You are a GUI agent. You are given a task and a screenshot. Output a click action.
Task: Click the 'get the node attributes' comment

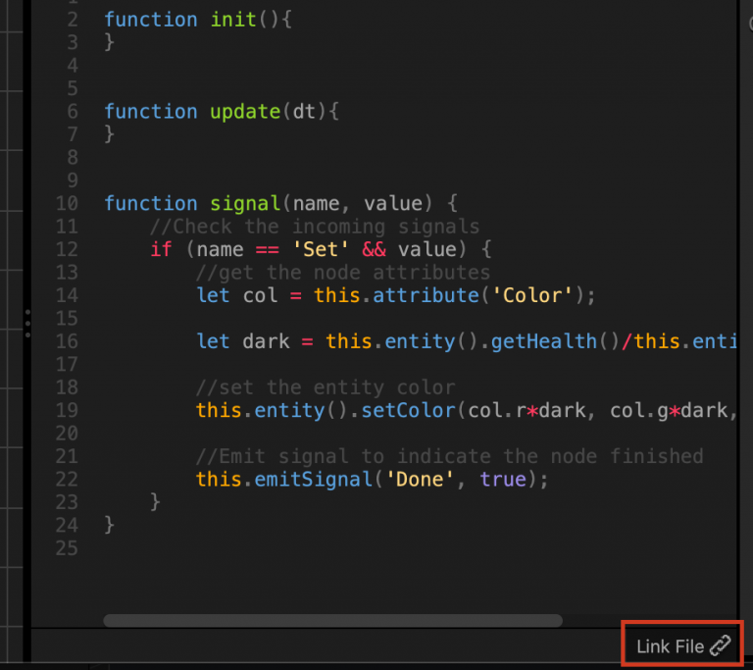(x=343, y=273)
